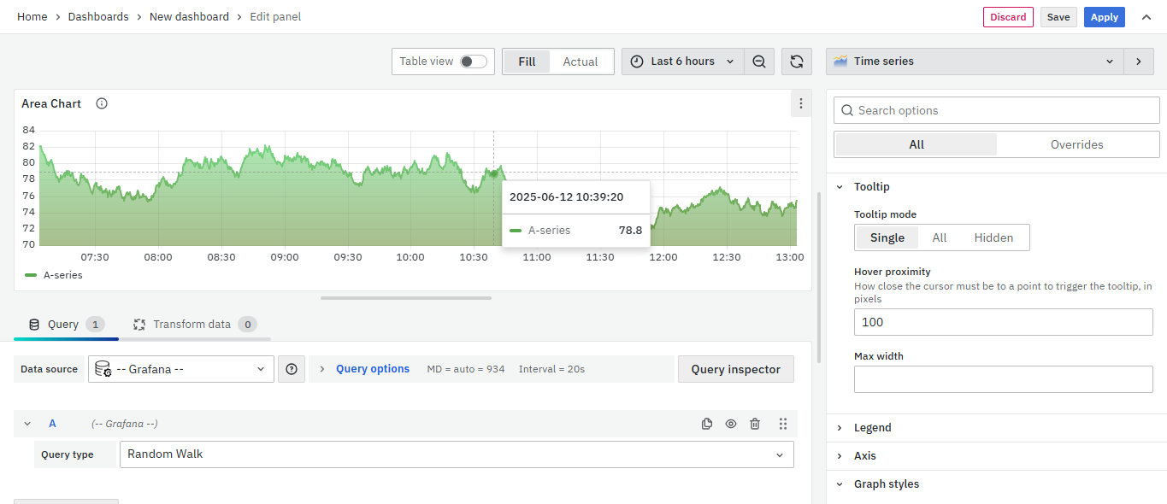
Task: Click the Apply button
Action: [x=1104, y=17]
